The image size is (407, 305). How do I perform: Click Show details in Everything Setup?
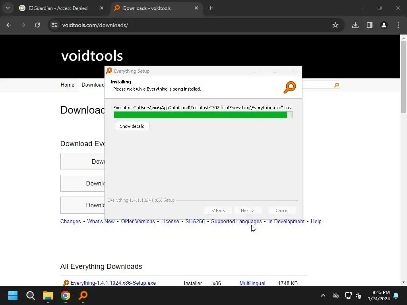132,126
